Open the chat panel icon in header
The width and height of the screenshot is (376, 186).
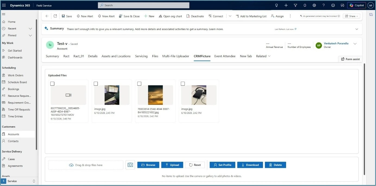click(342, 5)
